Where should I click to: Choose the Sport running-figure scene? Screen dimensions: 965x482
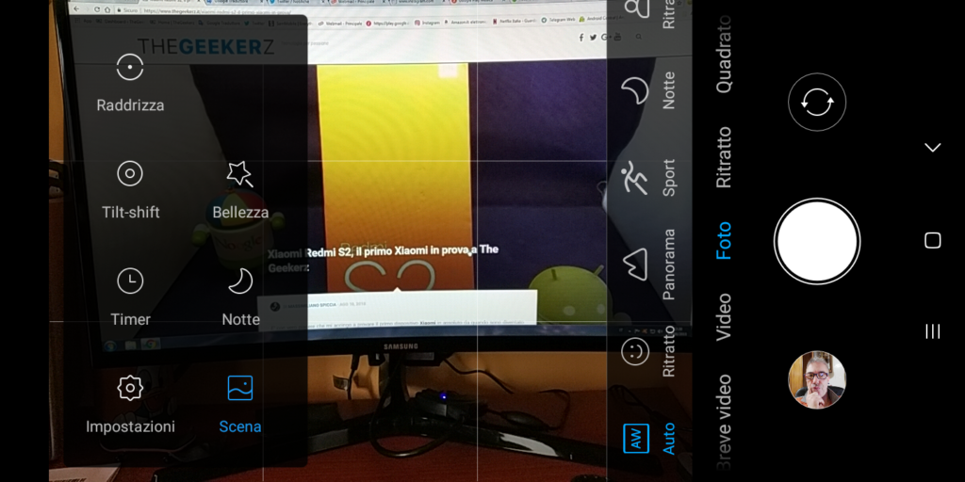click(x=648, y=178)
